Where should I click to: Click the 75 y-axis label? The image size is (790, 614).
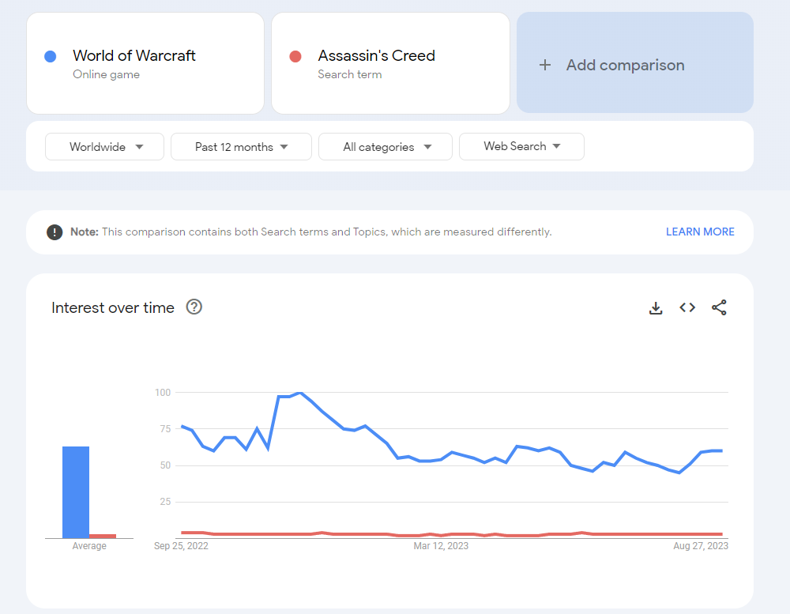pyautogui.click(x=165, y=429)
